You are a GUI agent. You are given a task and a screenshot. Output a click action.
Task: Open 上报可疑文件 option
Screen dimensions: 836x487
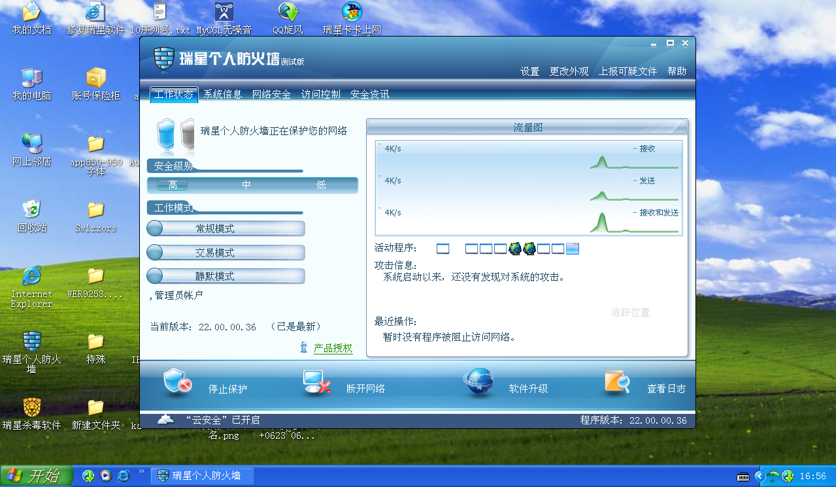(x=628, y=71)
